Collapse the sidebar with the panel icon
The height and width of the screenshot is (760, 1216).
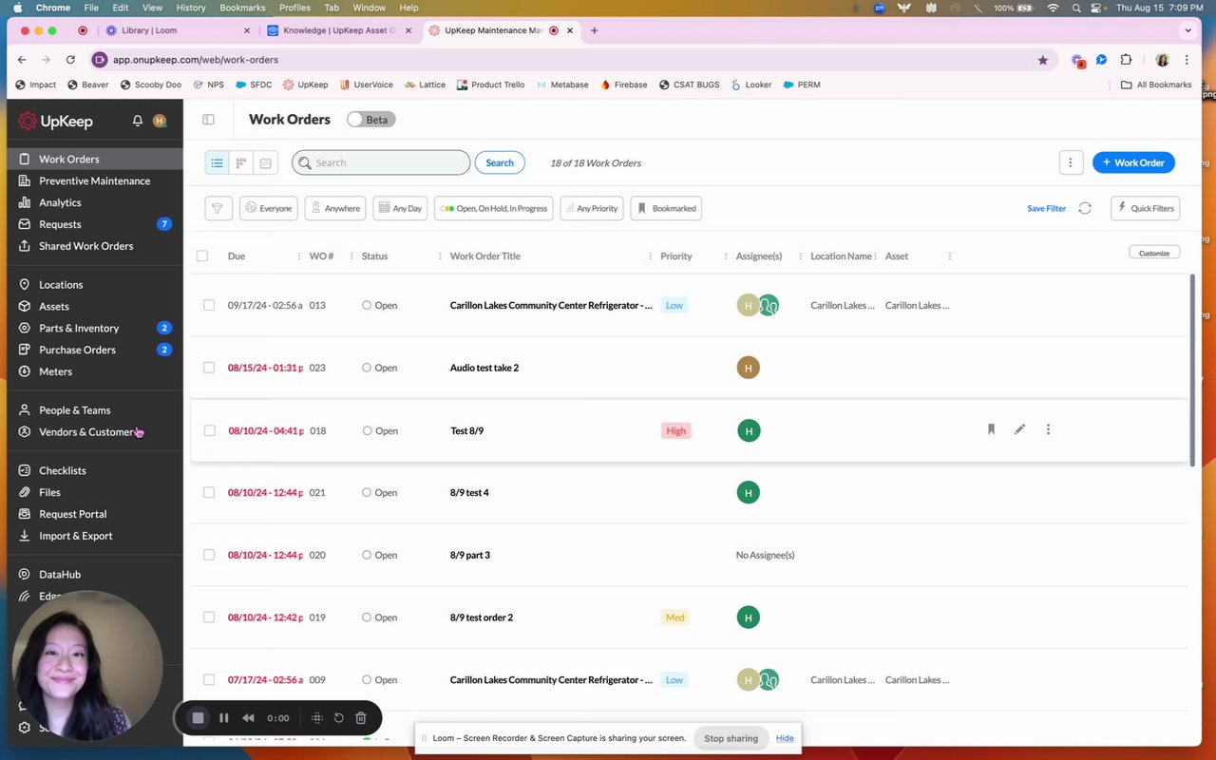coord(208,120)
